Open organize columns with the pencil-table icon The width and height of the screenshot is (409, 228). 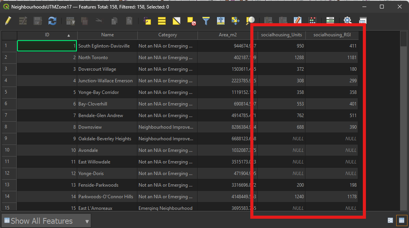tap(298, 21)
